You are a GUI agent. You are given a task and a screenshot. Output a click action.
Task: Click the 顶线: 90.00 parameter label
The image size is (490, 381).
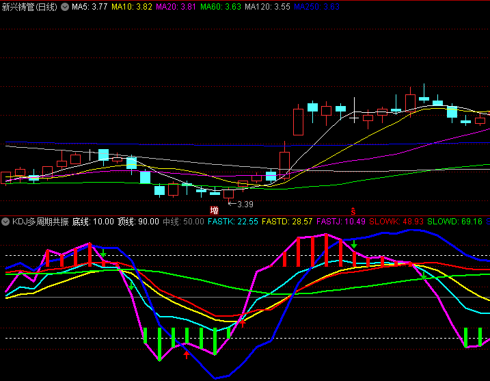138,222
